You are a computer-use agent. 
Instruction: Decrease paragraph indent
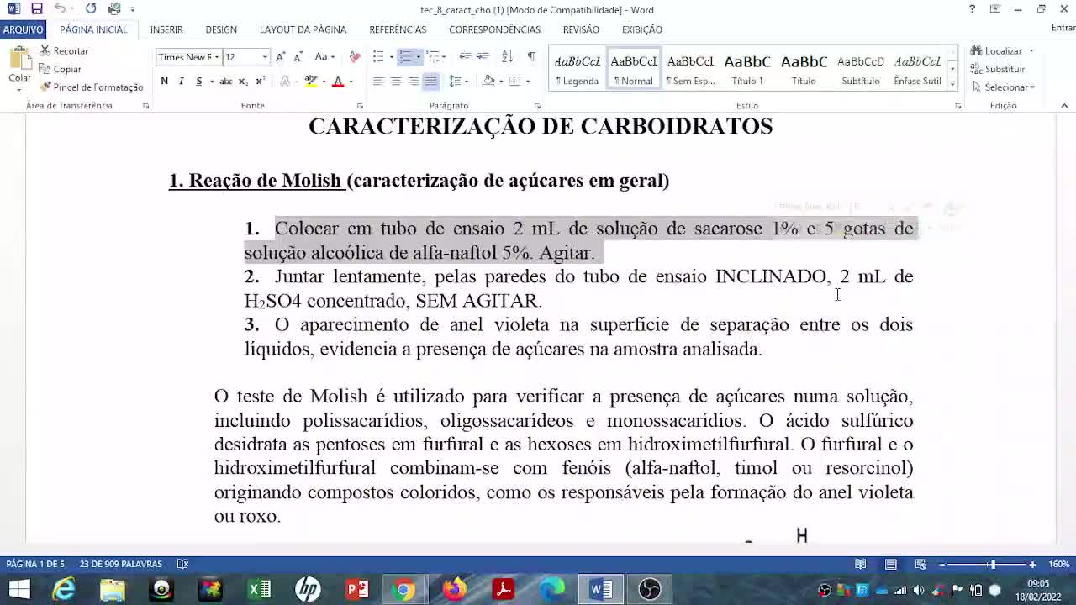click(x=465, y=57)
